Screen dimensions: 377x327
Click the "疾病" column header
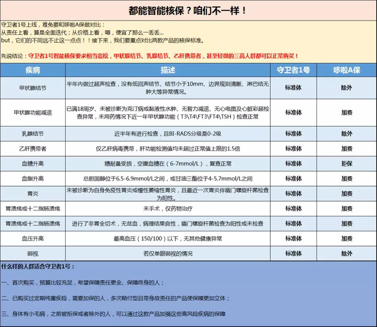33,70
